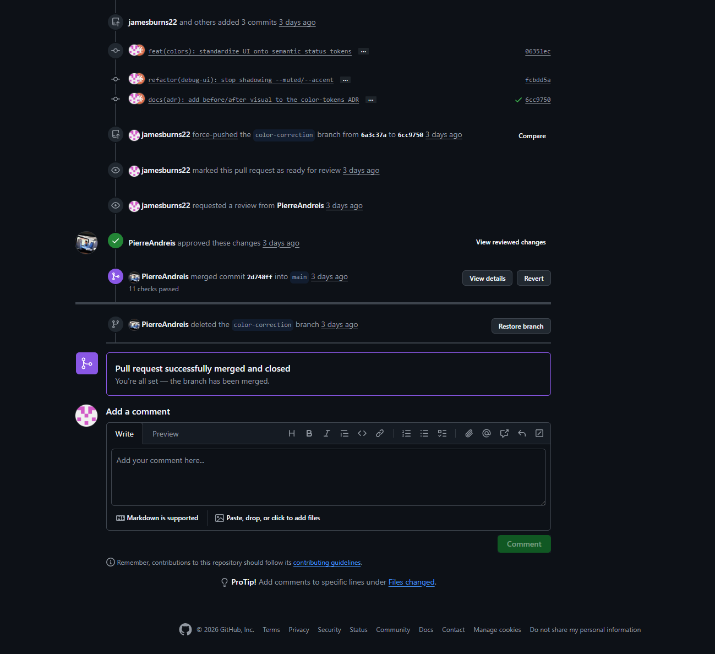Open Privacy footer link
The image size is (715, 654).
coord(299,630)
